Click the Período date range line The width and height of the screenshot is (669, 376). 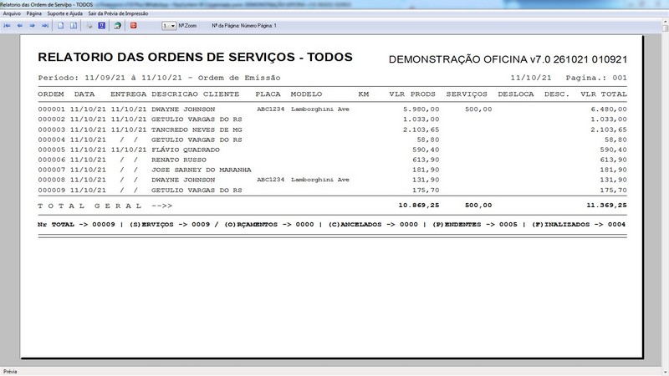[x=159, y=78]
